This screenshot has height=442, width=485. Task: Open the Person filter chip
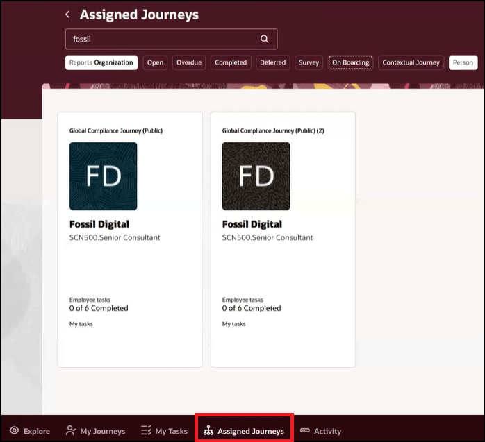[463, 62]
